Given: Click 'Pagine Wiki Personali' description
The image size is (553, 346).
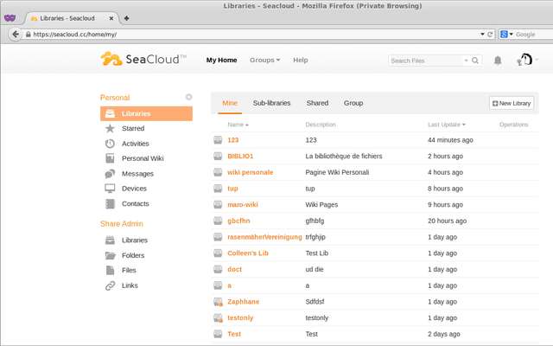Looking at the screenshot, I should tap(337, 172).
